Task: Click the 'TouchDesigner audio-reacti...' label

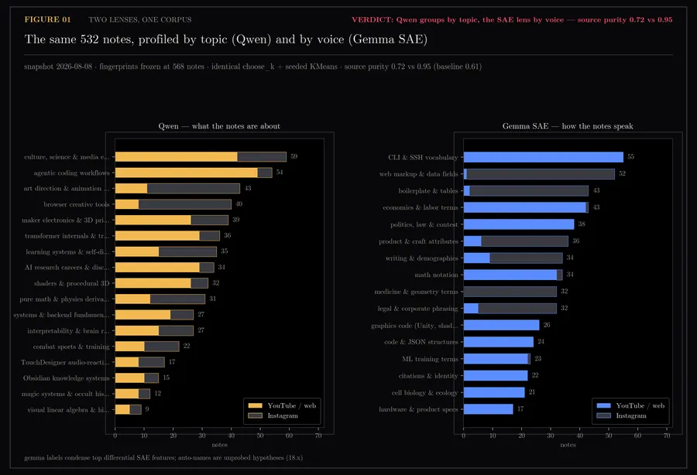Action: [x=65, y=362]
